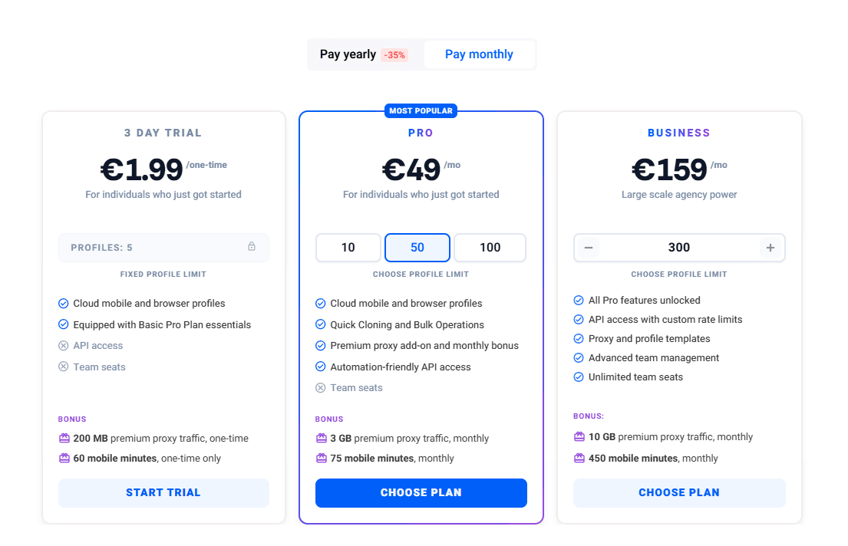Select the 100 profile limit option
848x546 pixels.
(x=490, y=248)
